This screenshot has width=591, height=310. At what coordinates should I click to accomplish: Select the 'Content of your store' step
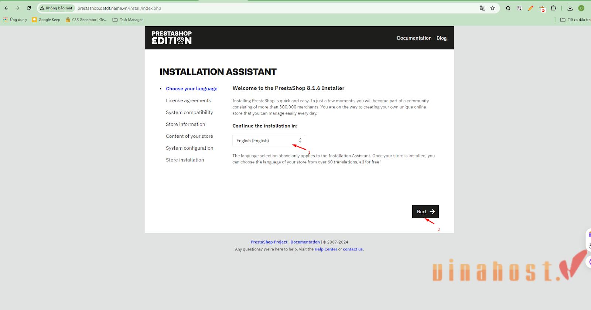coord(189,136)
